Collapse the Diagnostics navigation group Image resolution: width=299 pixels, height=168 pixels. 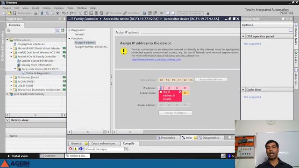70,30
